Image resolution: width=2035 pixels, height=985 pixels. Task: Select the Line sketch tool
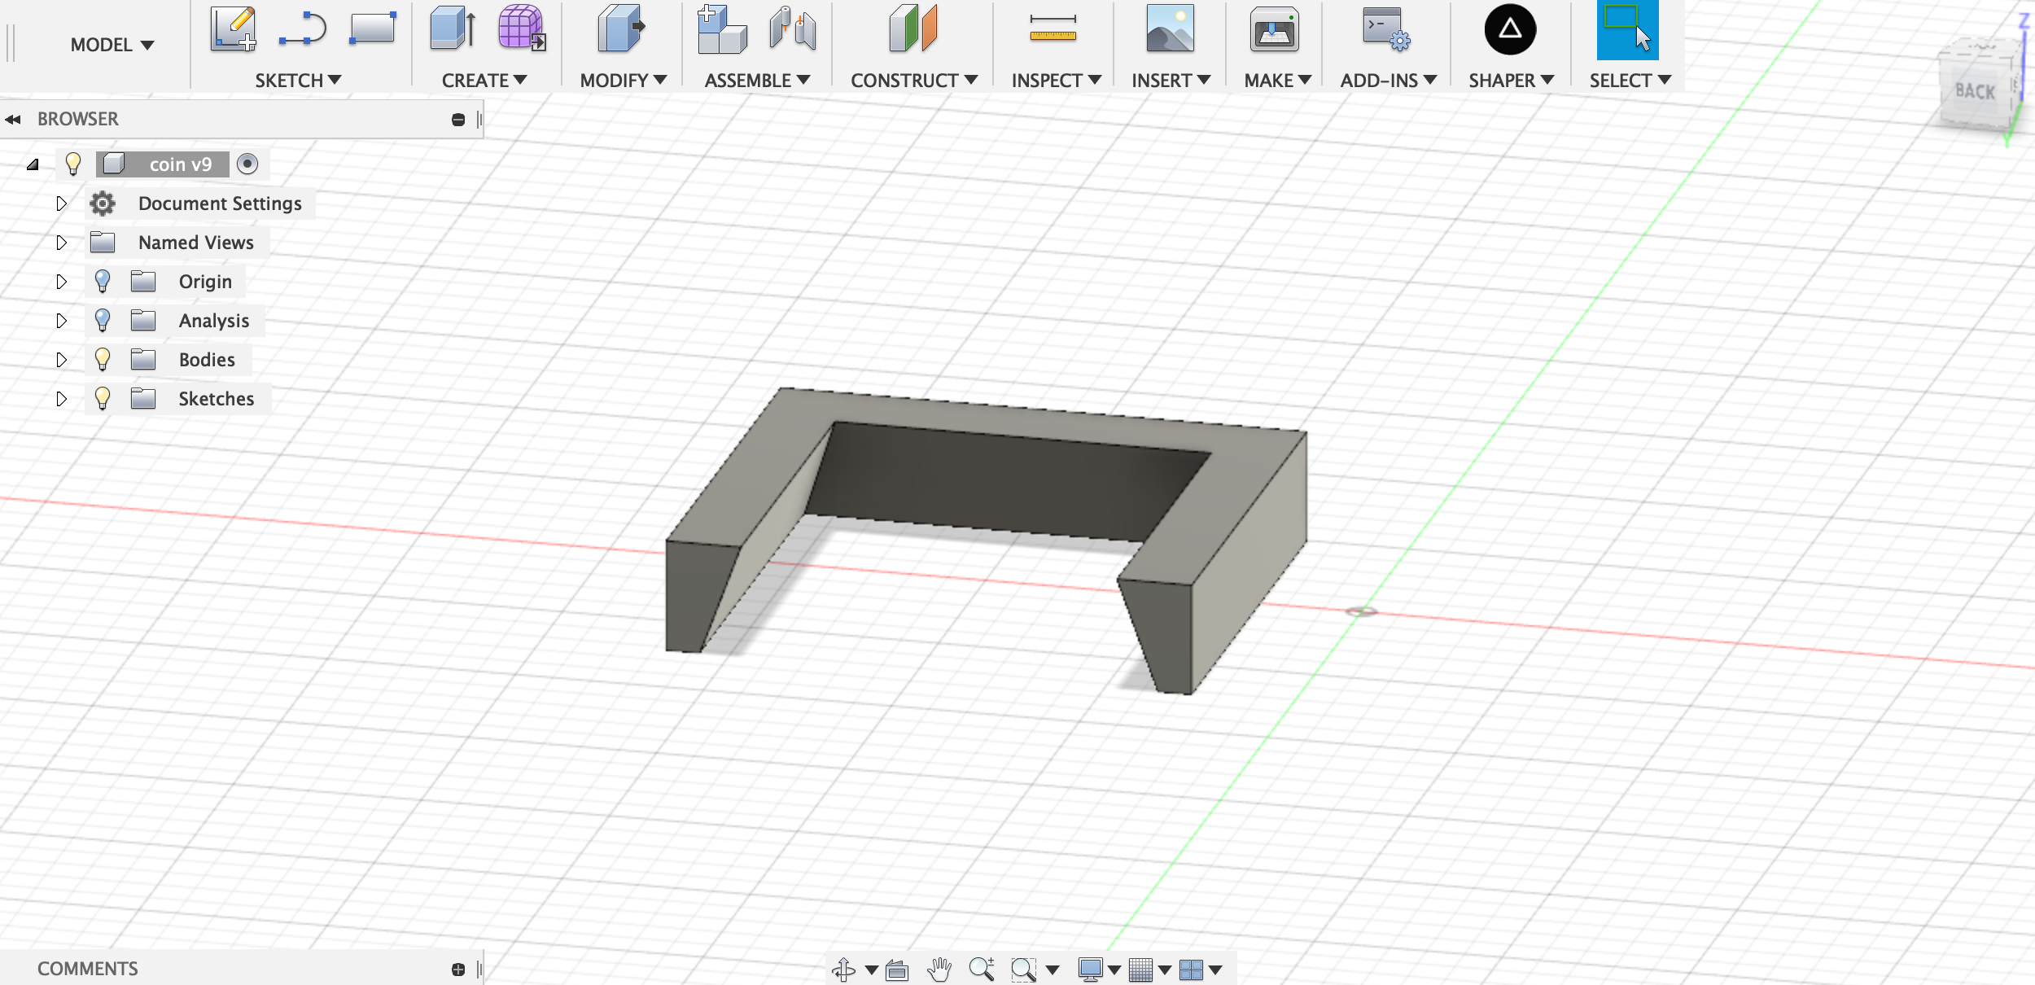(302, 29)
